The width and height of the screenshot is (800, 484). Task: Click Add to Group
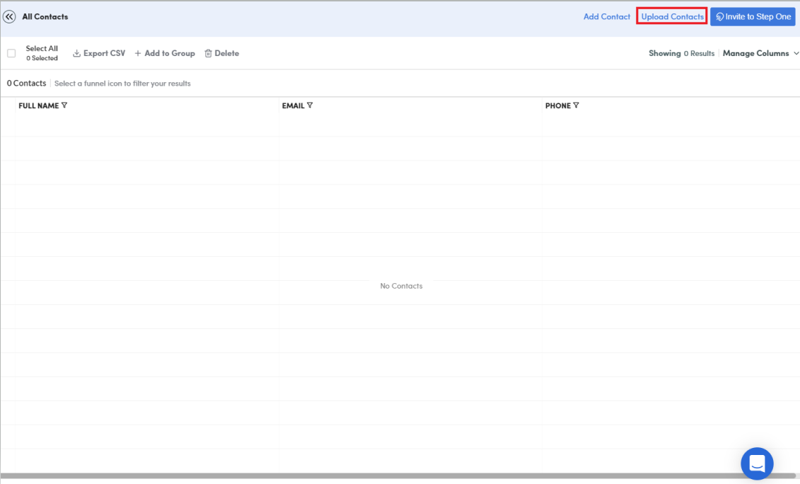click(165, 53)
